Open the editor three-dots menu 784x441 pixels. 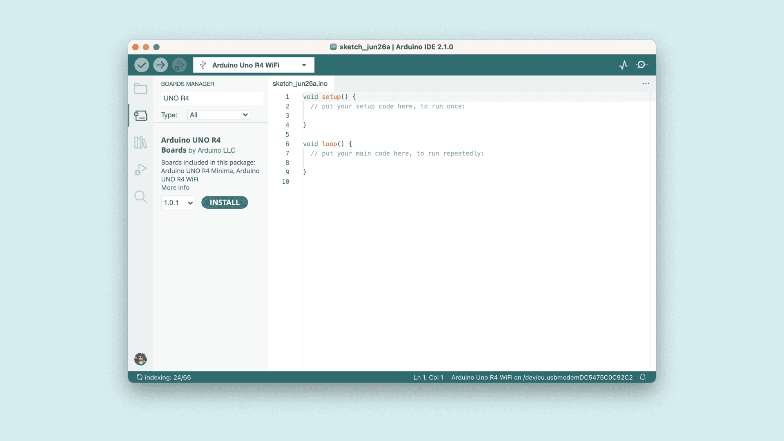pyautogui.click(x=646, y=84)
